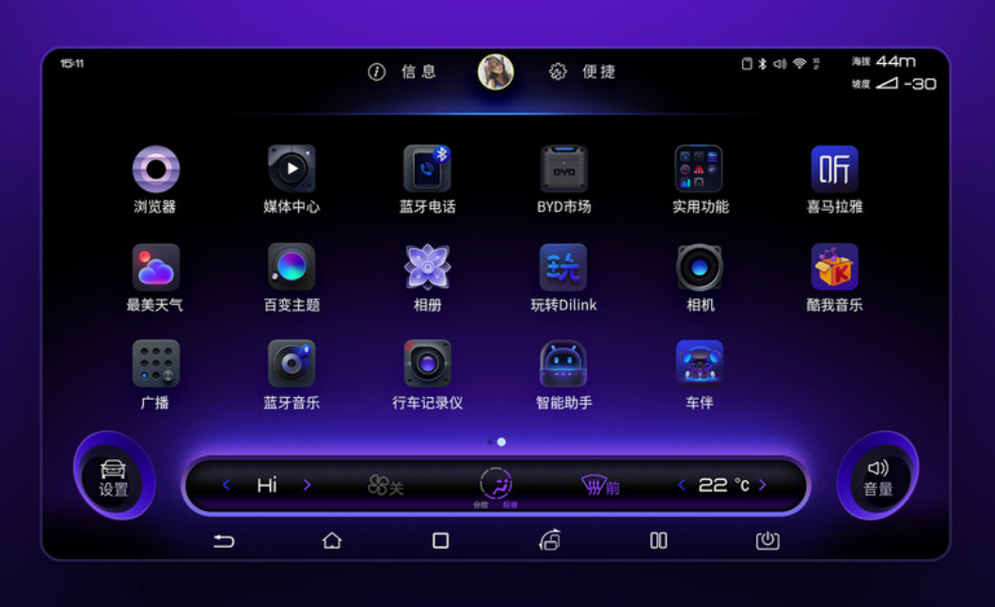Tap the user profile avatar
Viewport: 995px width, 607px height.
coord(496,72)
